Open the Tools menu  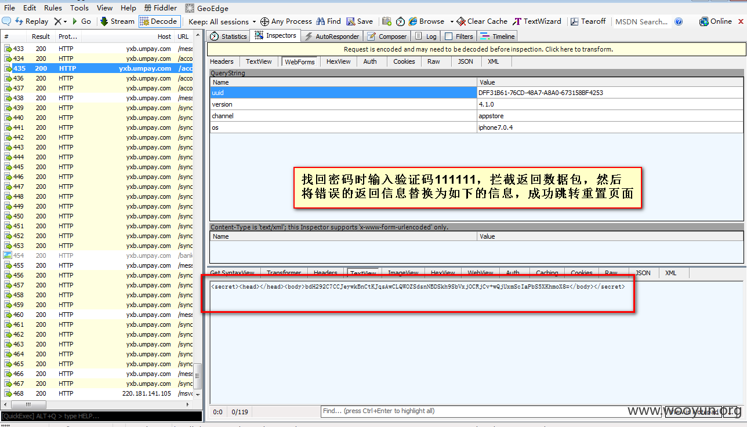coord(79,8)
